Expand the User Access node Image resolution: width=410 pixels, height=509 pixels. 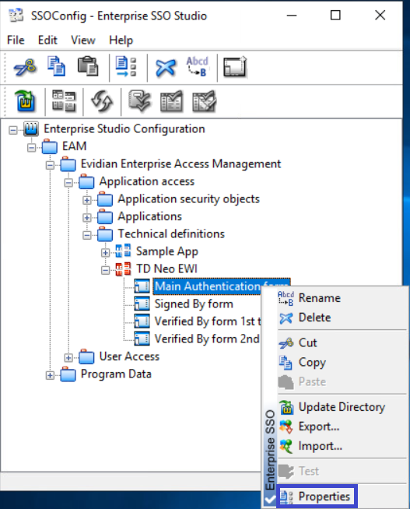tap(68, 358)
